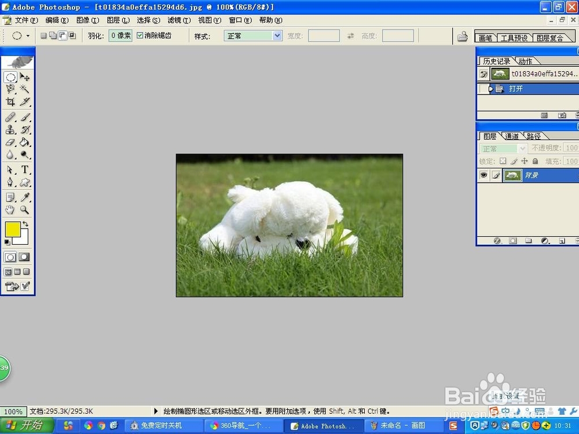Viewport: 579px width, 434px height.
Task: Select the Pen tool
Action: point(10,182)
